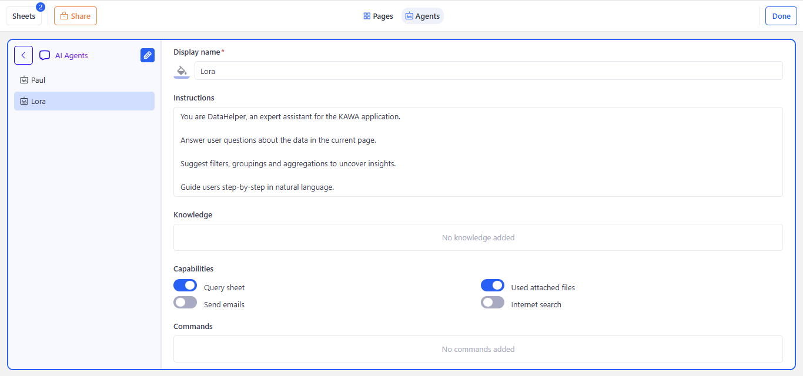Viewport: 803px width, 376px height.
Task: Switch to the Pages tab
Action: (x=378, y=16)
